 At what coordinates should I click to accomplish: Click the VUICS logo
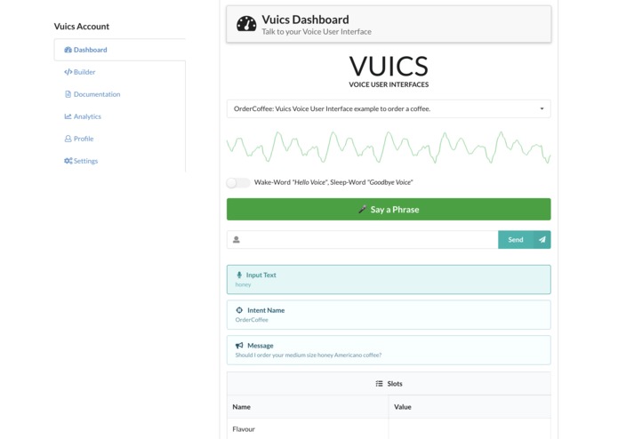(389, 71)
